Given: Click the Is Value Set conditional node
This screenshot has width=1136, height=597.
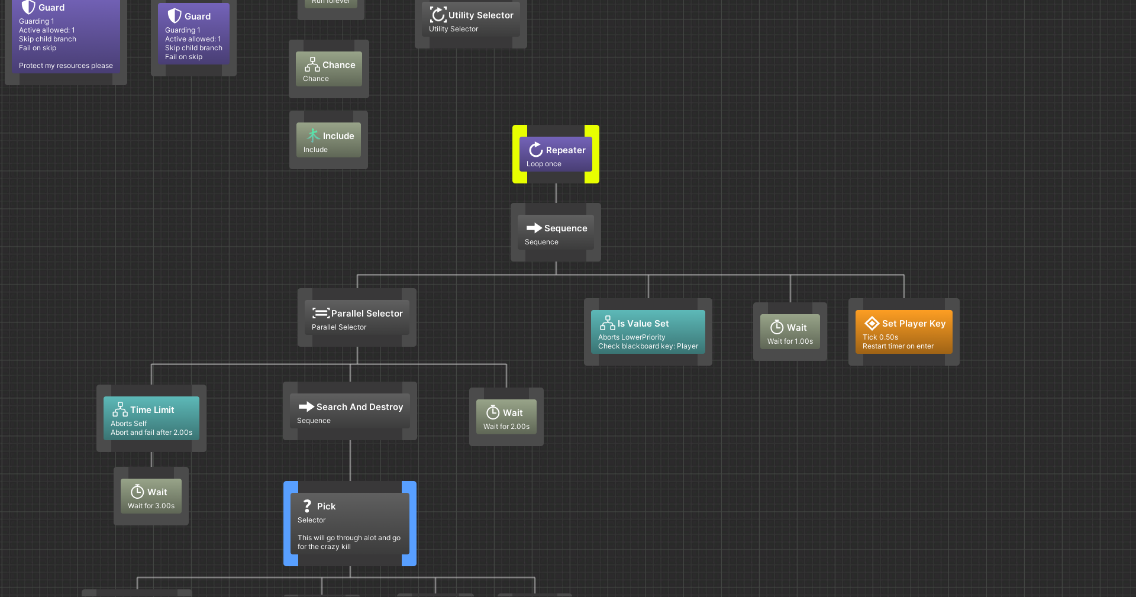Looking at the screenshot, I should (x=648, y=331).
